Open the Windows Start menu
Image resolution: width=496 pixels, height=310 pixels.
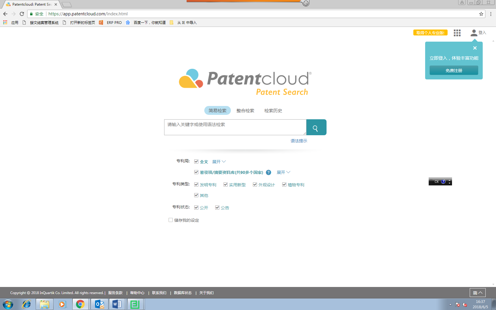point(8,304)
